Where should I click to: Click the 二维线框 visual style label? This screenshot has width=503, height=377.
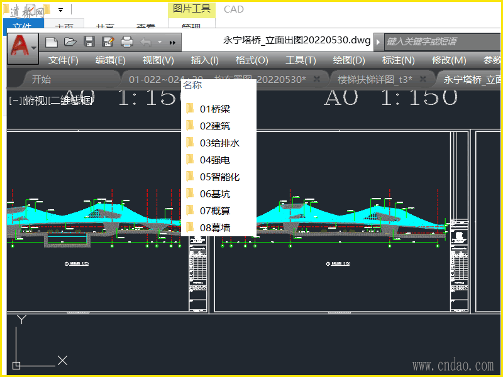pos(71,101)
